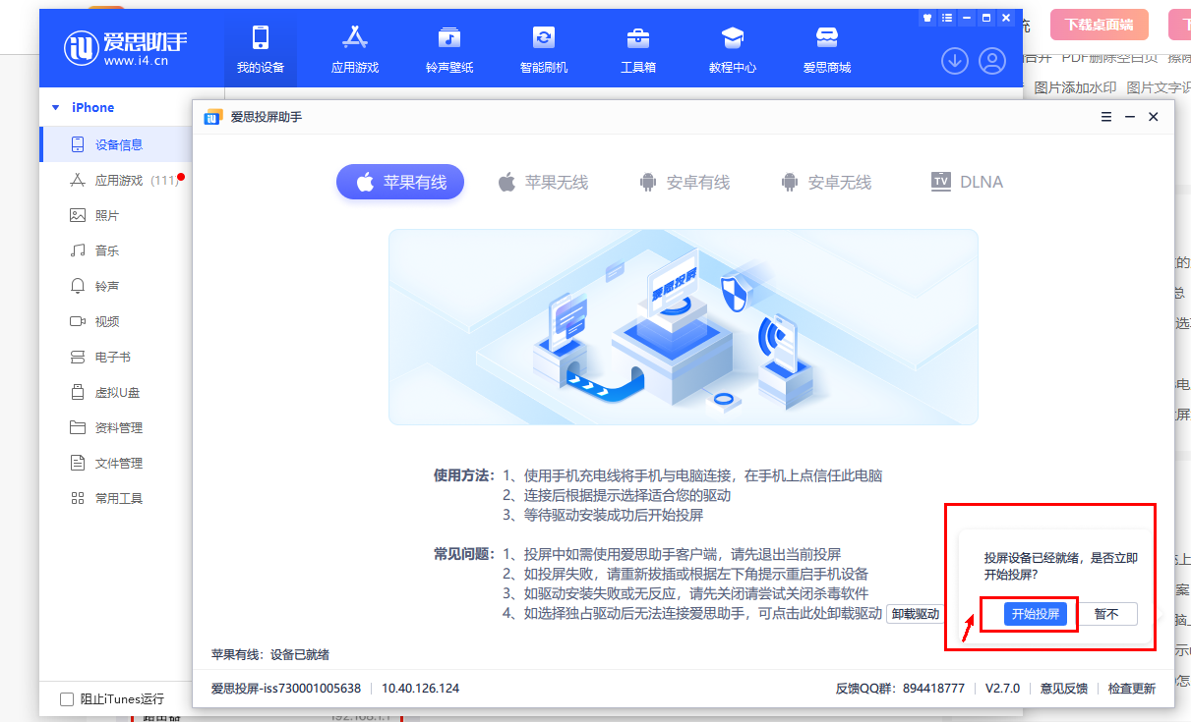Open the list menu icon in the main title bar
Viewport: 1191px width, 722px height.
[946, 18]
